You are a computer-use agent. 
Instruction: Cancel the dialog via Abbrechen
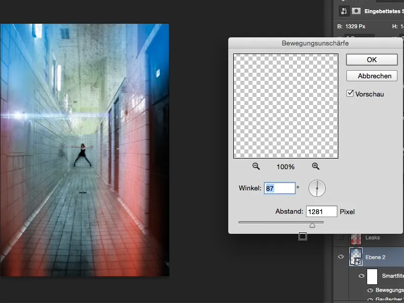[x=372, y=76]
